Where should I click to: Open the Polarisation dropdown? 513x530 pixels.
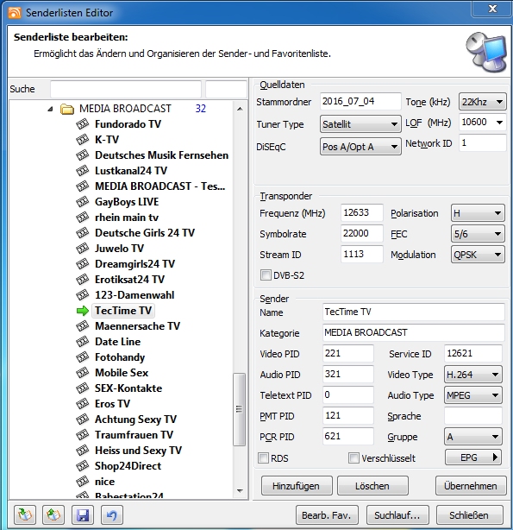pos(478,213)
